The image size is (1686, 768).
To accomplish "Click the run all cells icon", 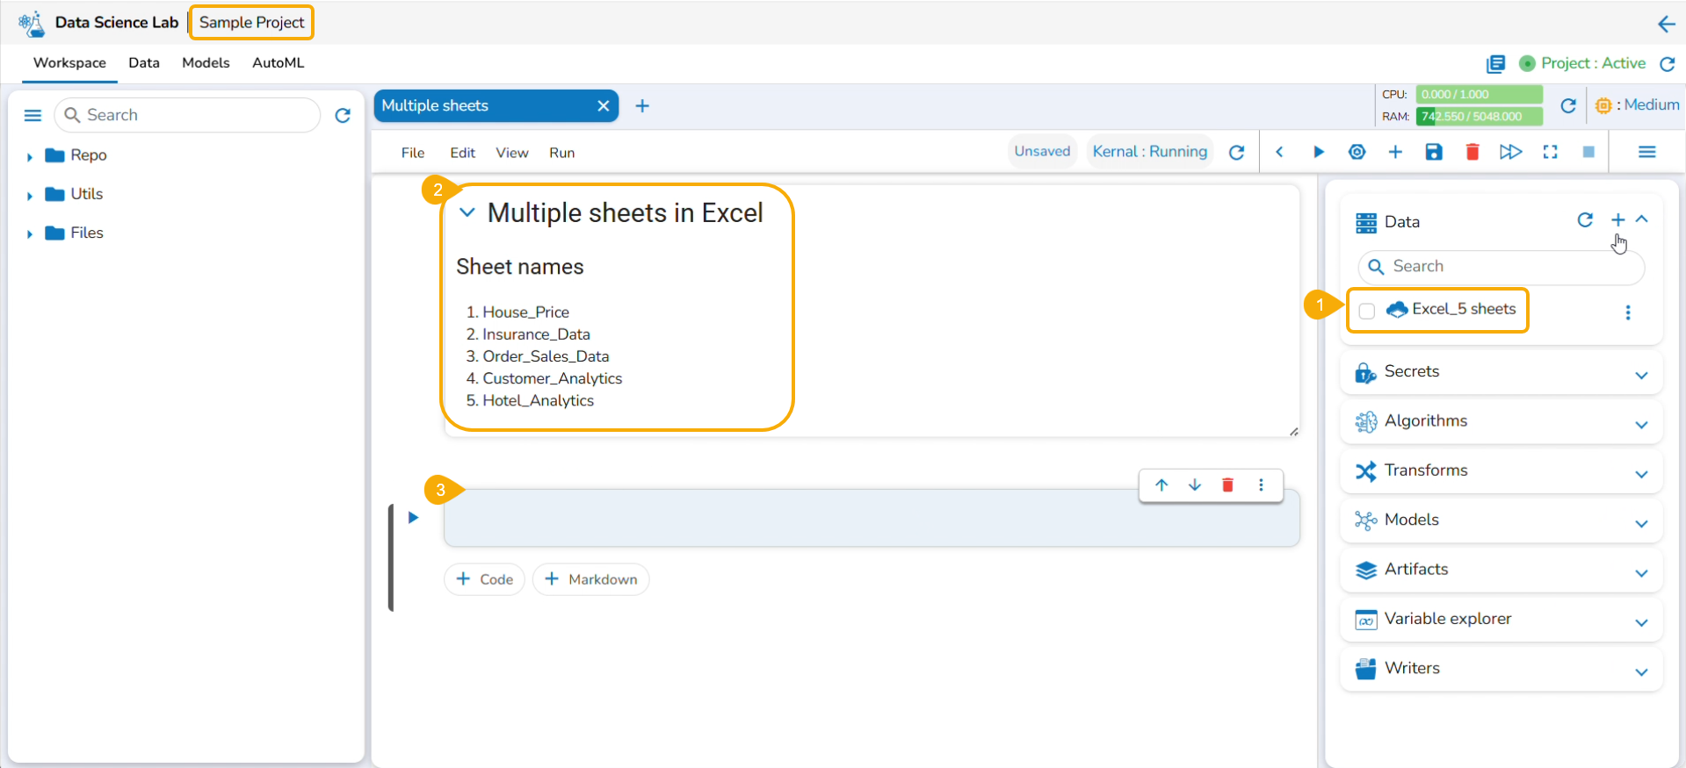I will click(x=1510, y=152).
